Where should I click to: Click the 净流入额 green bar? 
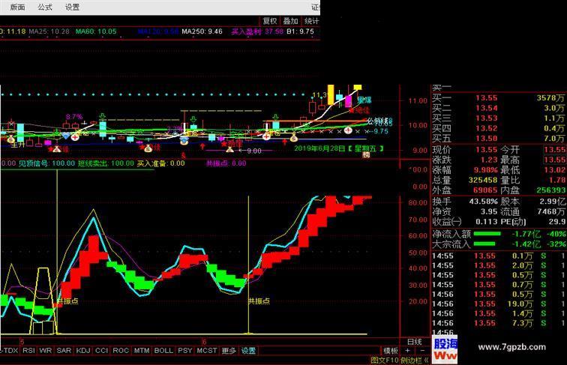487,234
